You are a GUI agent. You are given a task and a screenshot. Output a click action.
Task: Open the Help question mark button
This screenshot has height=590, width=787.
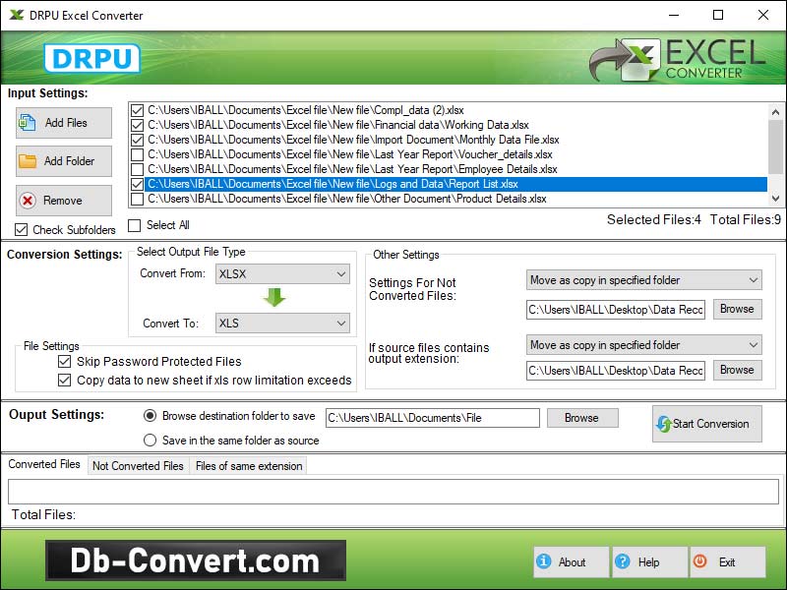pos(648,562)
